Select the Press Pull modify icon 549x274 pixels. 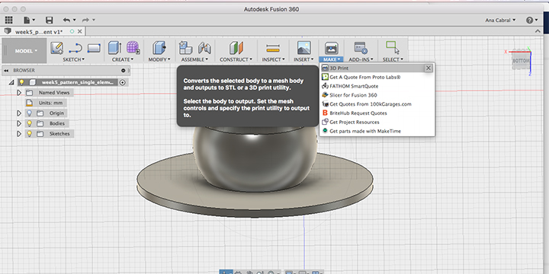pyautogui.click(x=159, y=48)
